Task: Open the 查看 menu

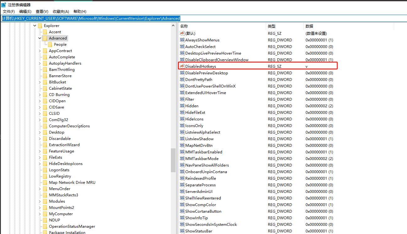Action: 42,11
